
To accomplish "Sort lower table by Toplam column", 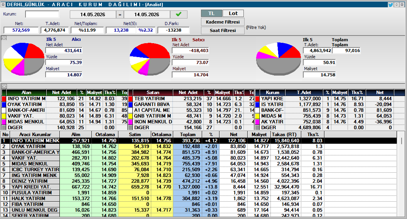I will [x=187, y=135].
